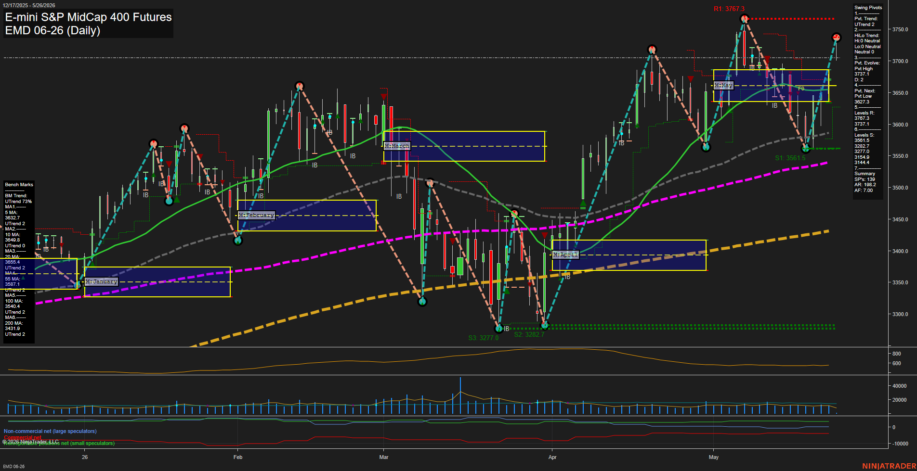Screen dimensions: 917x471
Task: Click the Pvt. Trend entry in Swing Pivots
Action: point(866,22)
